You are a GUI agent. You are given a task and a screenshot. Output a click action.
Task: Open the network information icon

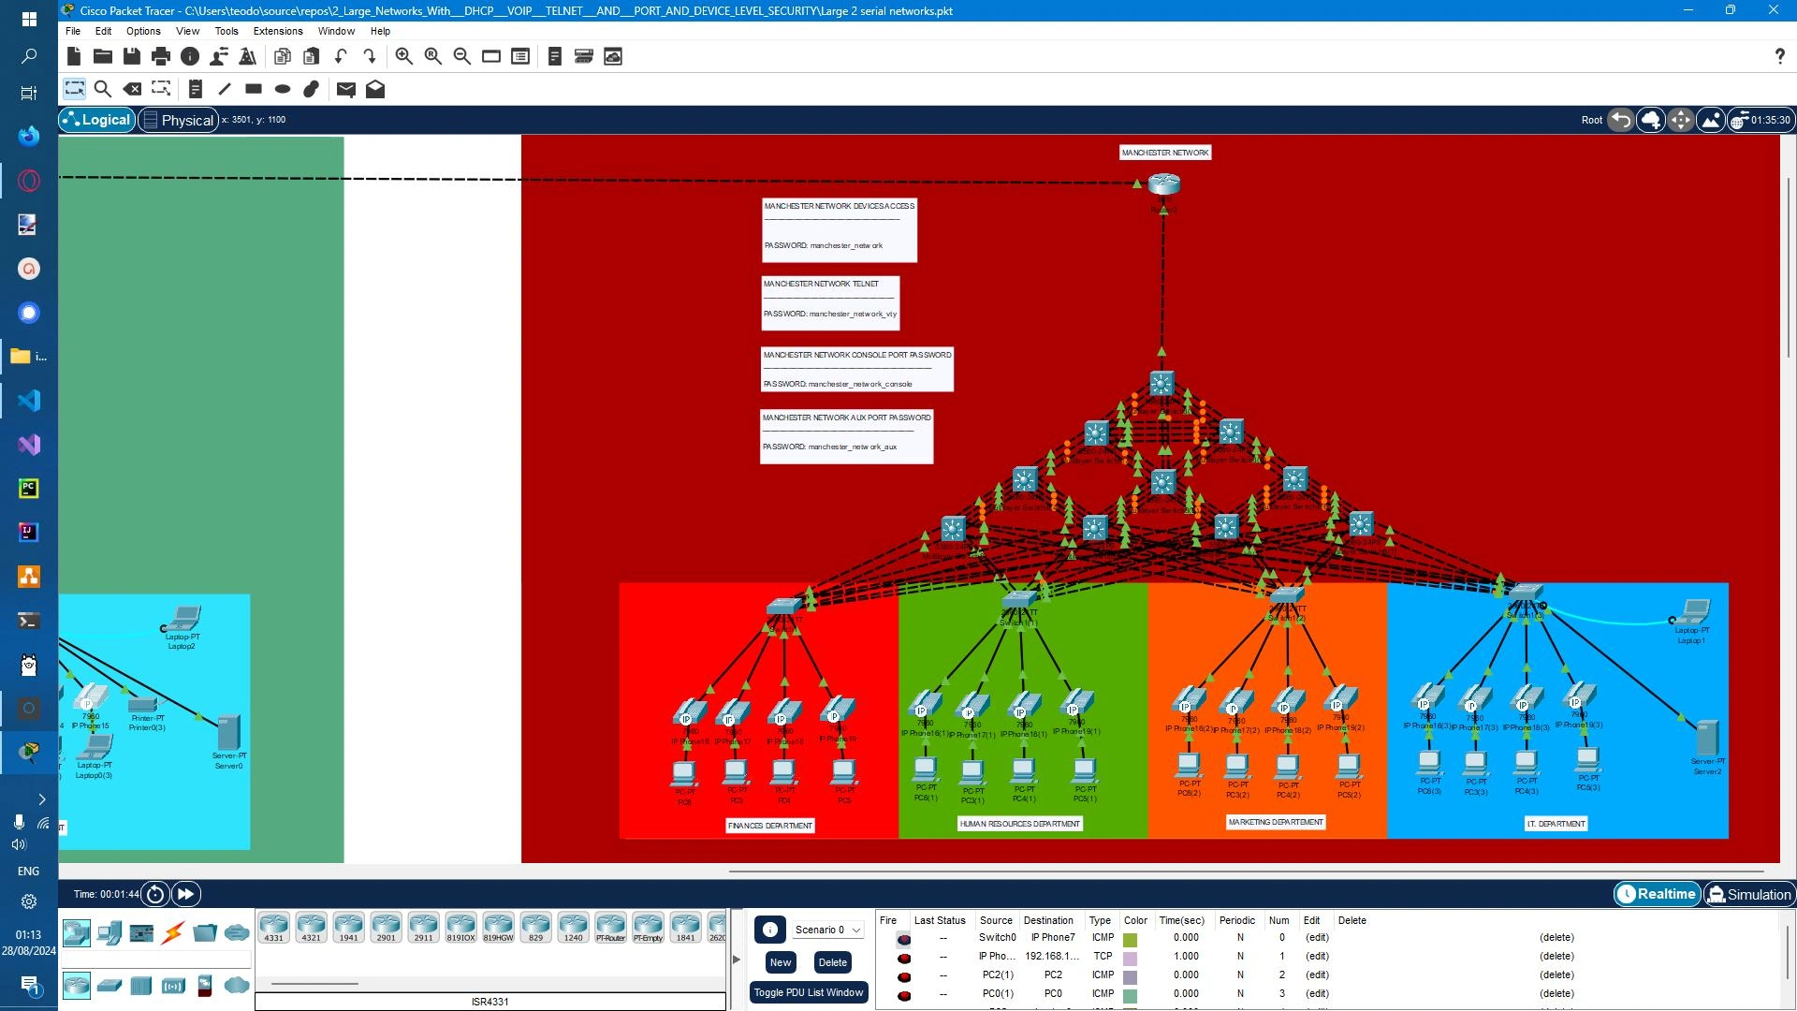click(190, 56)
